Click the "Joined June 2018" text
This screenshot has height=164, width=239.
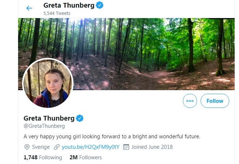click(x=152, y=147)
